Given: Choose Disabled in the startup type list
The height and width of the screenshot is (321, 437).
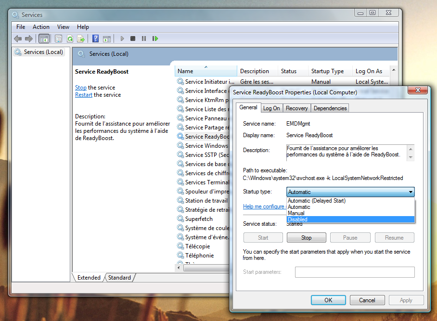Looking at the screenshot, I should pyautogui.click(x=350, y=219).
